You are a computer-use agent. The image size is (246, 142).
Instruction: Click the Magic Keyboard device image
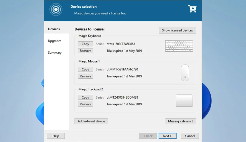click(x=179, y=46)
